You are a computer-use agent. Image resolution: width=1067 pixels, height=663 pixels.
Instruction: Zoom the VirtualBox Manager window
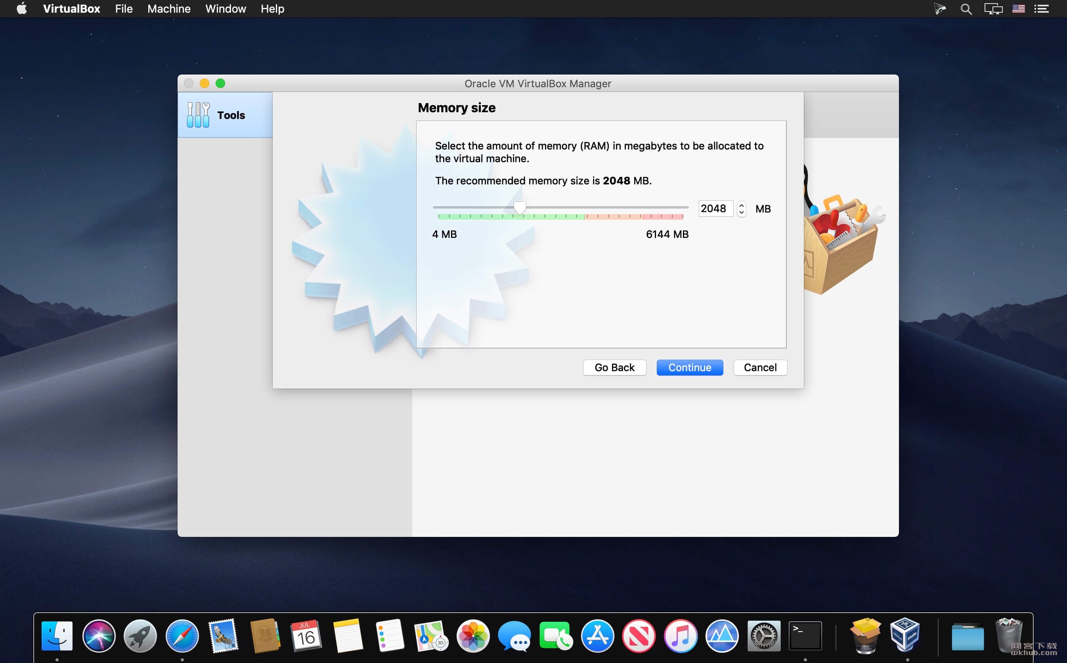tap(220, 83)
